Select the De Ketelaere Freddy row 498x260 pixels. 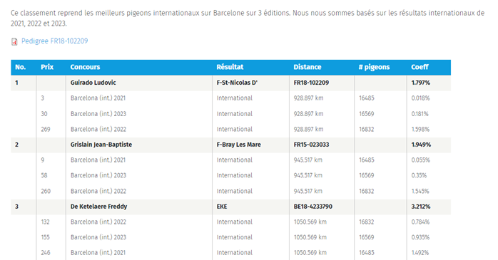coord(230,207)
